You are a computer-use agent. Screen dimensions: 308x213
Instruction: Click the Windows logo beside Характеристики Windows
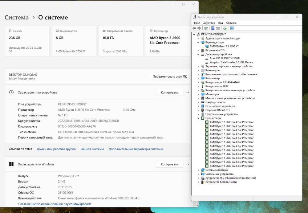pyautogui.click(x=11, y=164)
